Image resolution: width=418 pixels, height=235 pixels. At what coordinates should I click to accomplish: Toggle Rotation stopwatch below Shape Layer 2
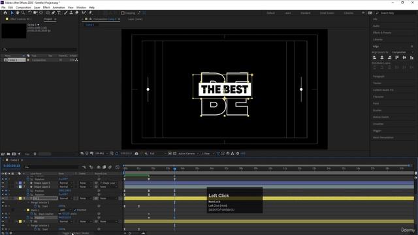pyautogui.click(x=27, y=195)
